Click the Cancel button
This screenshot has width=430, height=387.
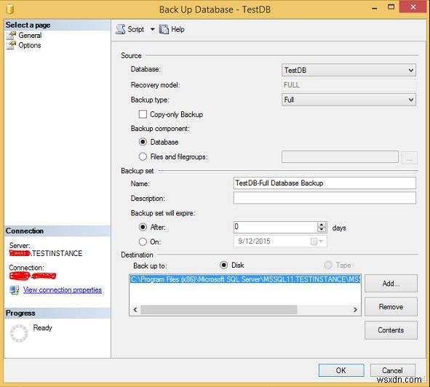(x=392, y=370)
